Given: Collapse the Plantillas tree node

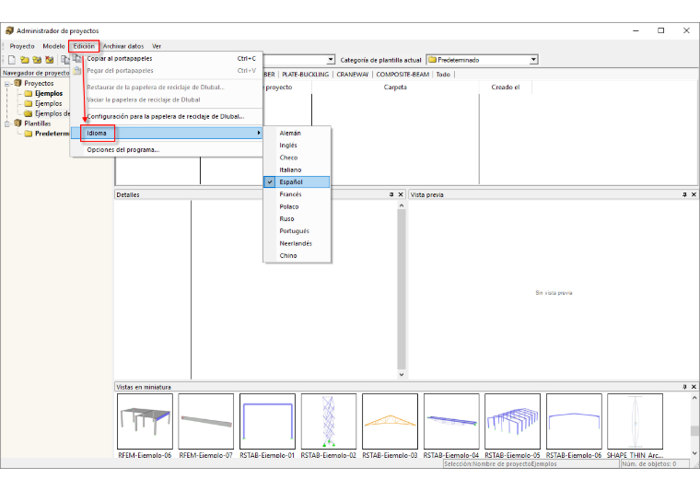Looking at the screenshot, I should point(7,123).
